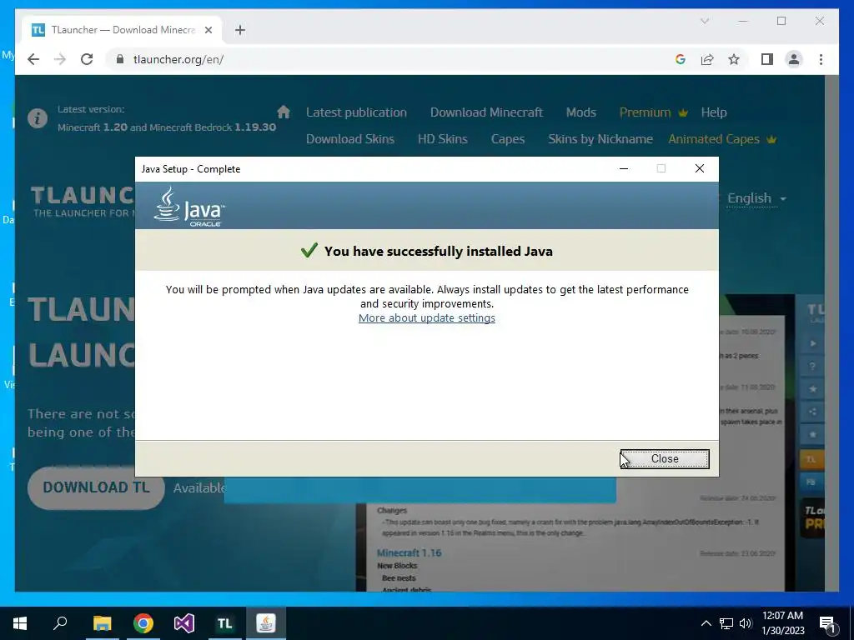
Task: Share this page icon in Chrome
Action: coord(707,59)
